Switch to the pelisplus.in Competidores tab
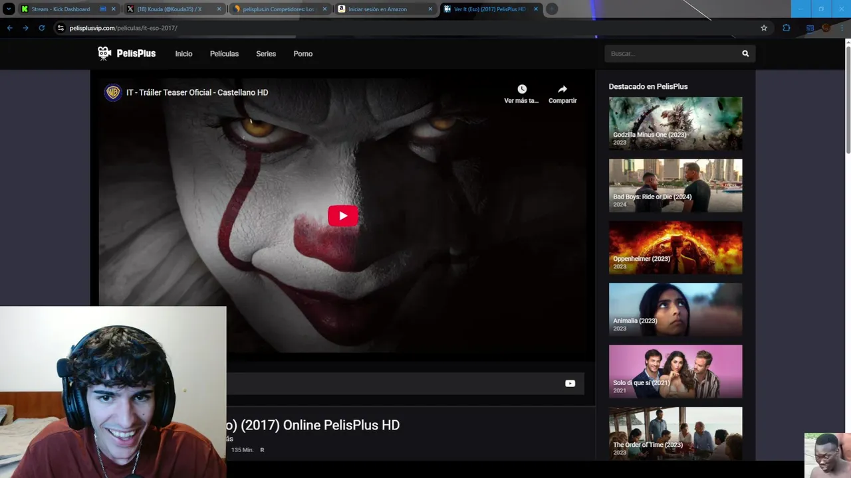851x478 pixels. 278,9
